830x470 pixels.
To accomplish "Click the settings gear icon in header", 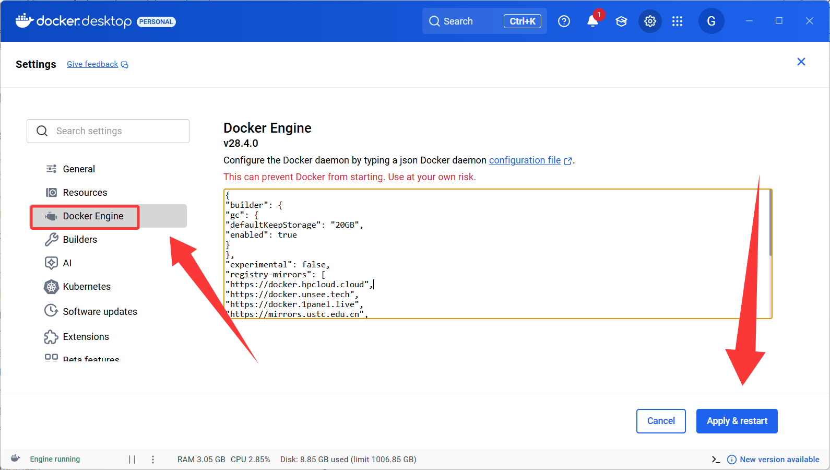I will pos(650,21).
